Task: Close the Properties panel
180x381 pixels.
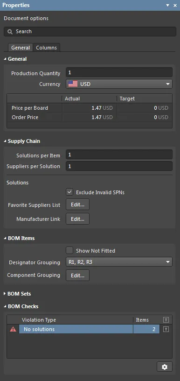Action: tap(175, 5)
